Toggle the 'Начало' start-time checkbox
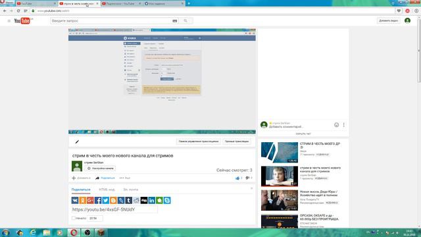421x237 pixels. point(73,218)
